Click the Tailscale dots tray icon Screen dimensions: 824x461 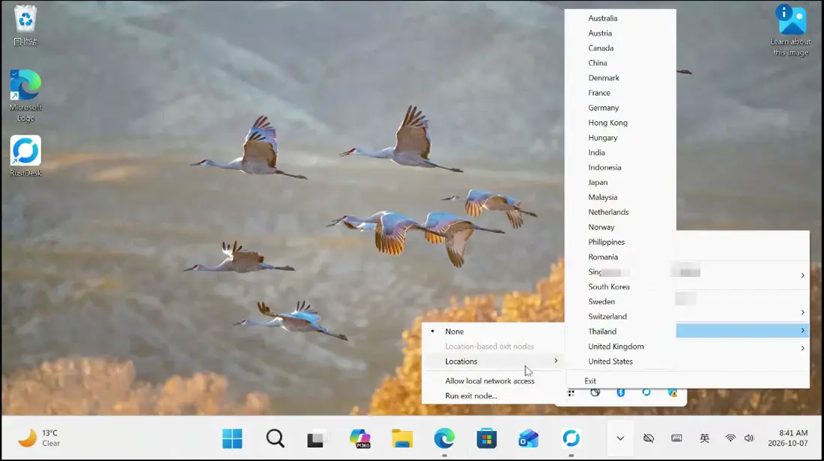coord(571,393)
